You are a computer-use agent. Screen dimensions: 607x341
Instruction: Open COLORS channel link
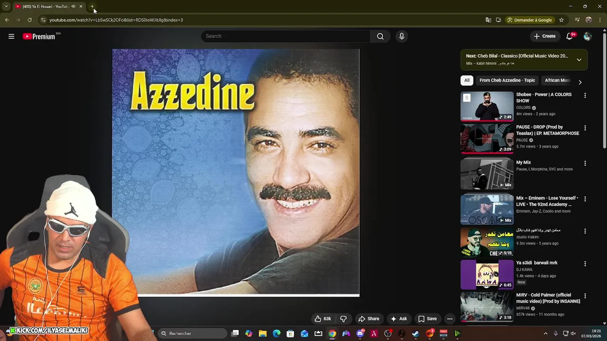point(523,108)
